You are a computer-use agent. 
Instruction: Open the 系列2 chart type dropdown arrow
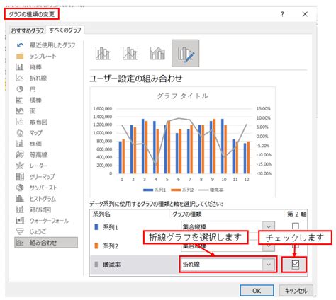[269, 246]
